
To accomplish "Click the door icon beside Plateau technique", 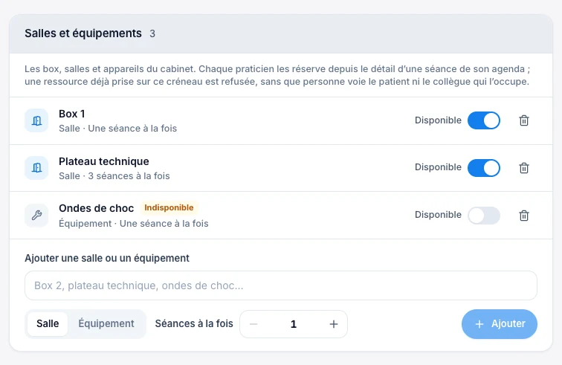I will pyautogui.click(x=36, y=168).
